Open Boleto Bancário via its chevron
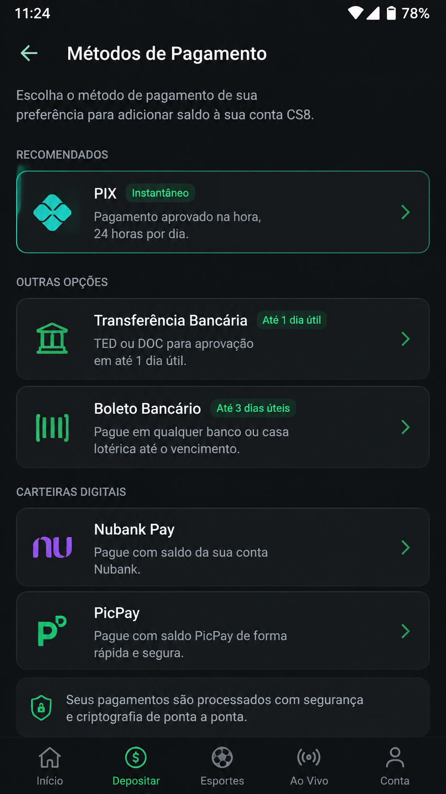Image resolution: width=446 pixels, height=794 pixels. click(405, 427)
